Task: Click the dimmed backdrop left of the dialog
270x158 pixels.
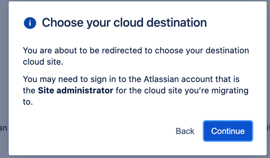Action: coord(4,74)
